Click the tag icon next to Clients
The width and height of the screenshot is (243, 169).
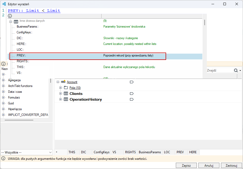tap(131, 94)
